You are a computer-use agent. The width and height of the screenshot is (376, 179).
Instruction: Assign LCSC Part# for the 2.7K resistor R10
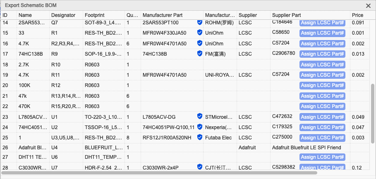(322, 64)
